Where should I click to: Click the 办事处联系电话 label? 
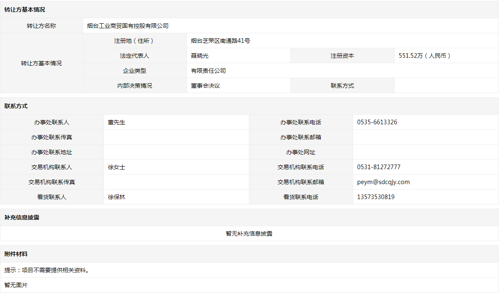point(301,122)
